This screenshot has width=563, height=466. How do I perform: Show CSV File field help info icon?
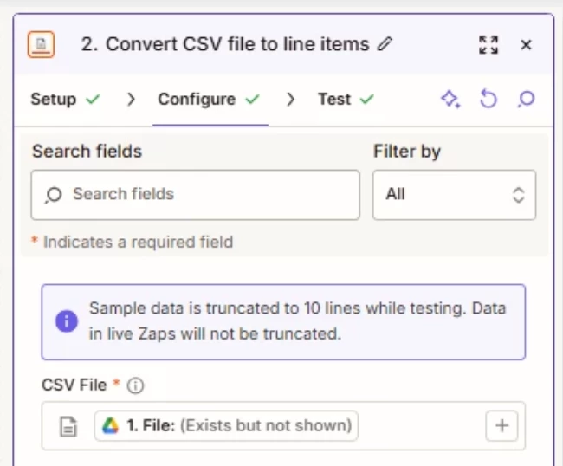135,386
